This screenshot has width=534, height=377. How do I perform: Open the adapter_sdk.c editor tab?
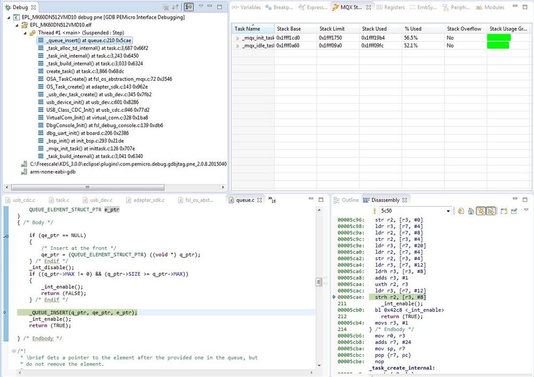(145, 200)
